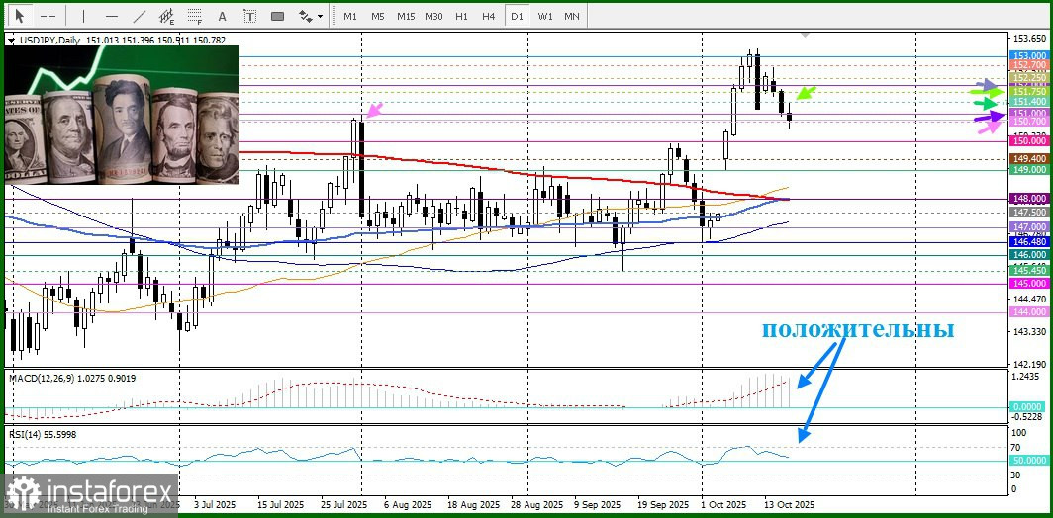Click the 146.000 price level label
1053x518 pixels.
pyautogui.click(x=1029, y=255)
